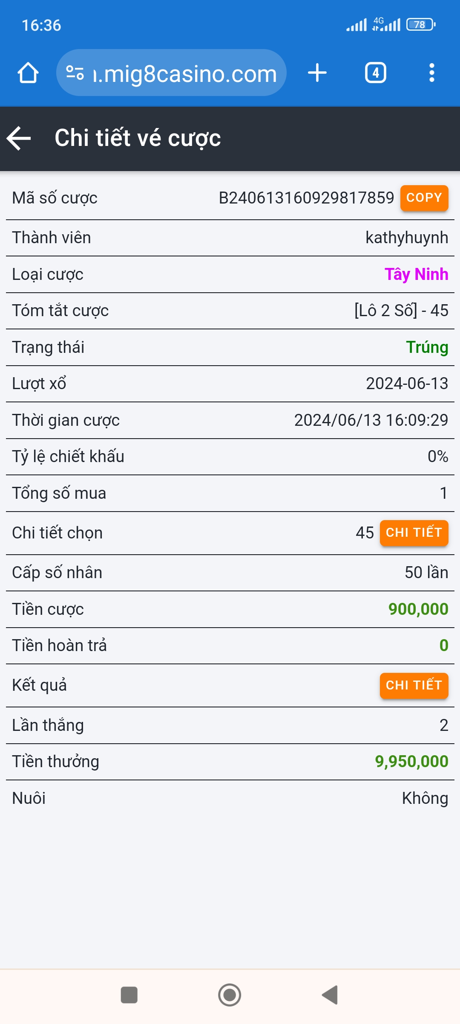This screenshot has width=460, height=1024.
Task: Tap the Trúng status text
Action: pos(427,347)
